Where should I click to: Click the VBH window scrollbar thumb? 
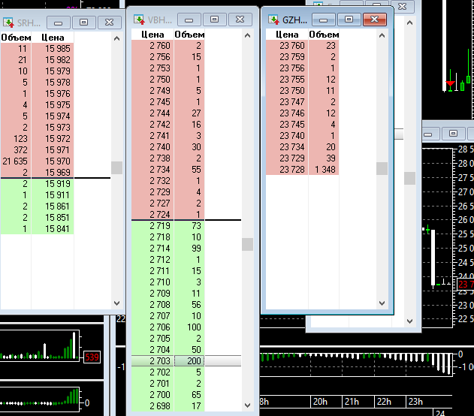tap(248, 244)
